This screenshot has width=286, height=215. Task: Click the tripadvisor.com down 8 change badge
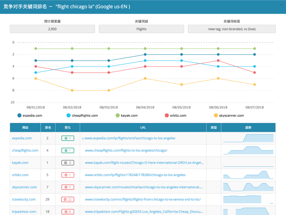[68, 212]
